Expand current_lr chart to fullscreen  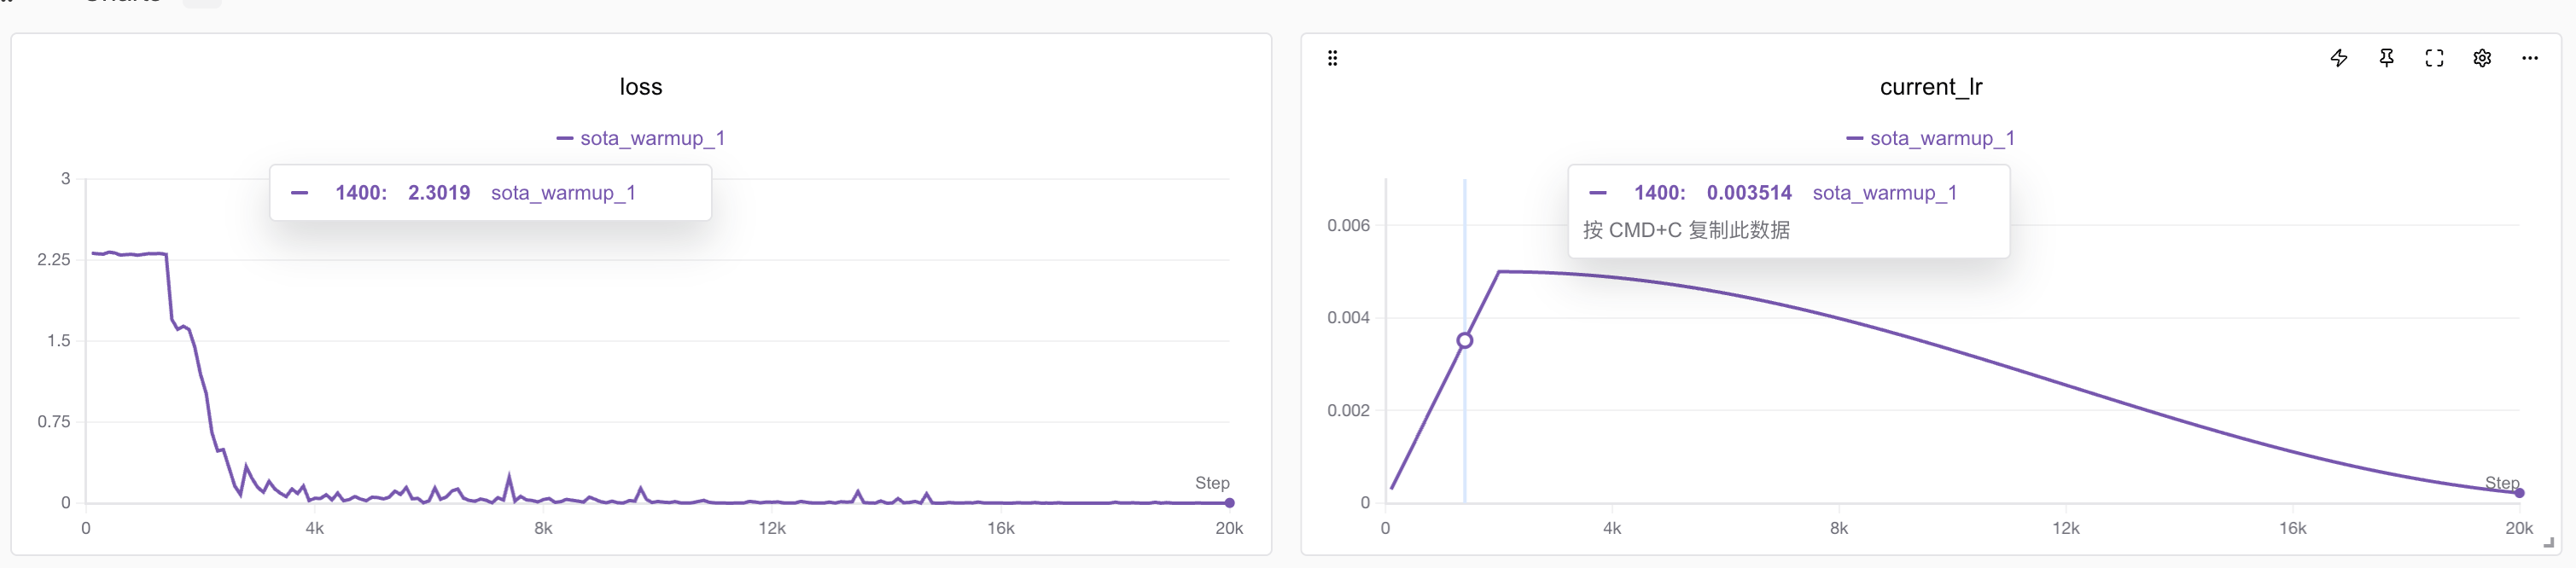[x=2434, y=58]
